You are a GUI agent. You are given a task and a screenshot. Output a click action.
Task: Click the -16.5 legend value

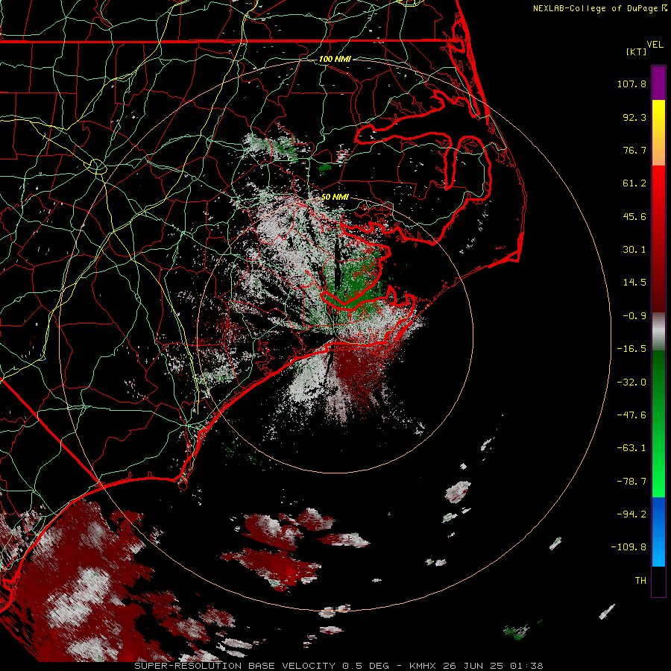coord(631,349)
